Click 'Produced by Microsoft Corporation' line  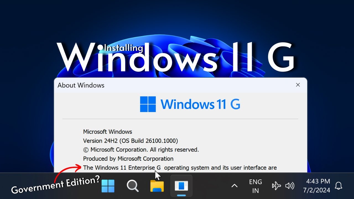click(x=128, y=159)
